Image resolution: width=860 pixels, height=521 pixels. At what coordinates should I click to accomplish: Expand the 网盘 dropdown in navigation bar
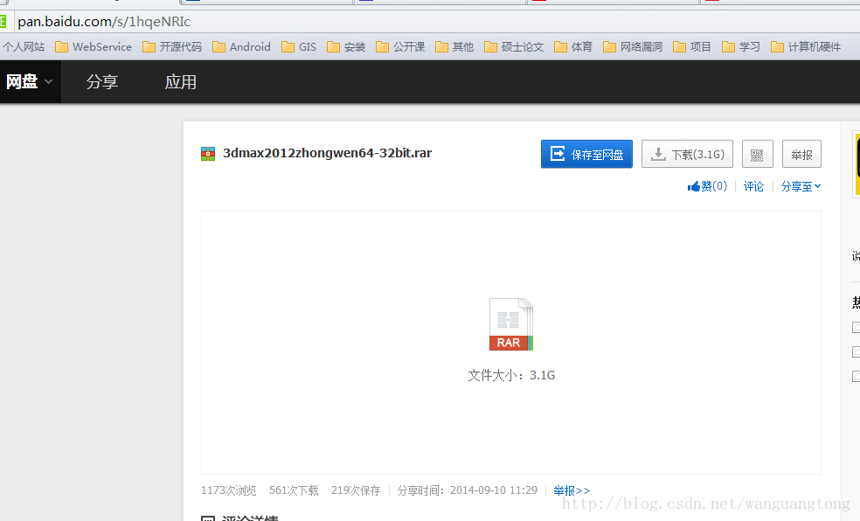31,81
